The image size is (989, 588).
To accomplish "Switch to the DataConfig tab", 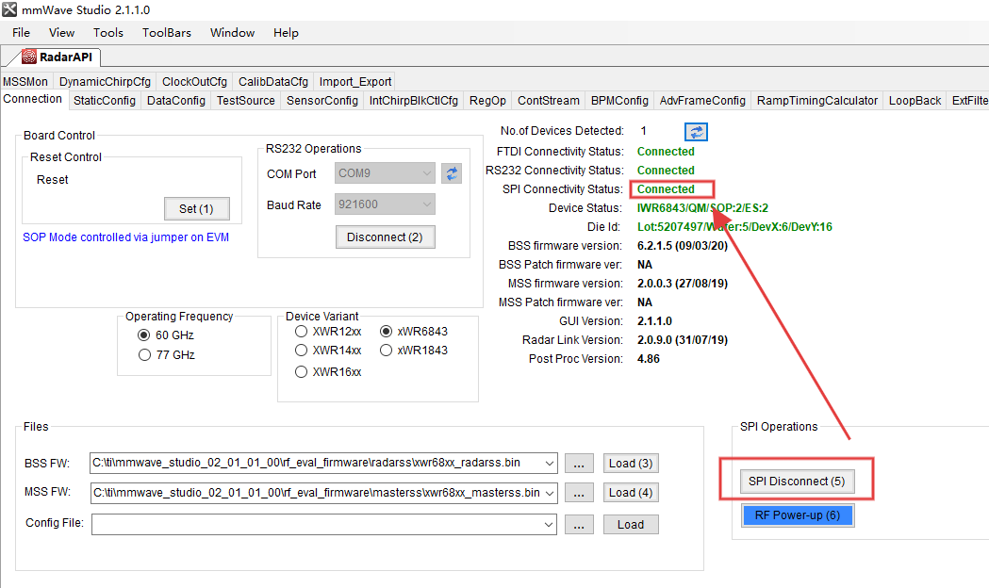I will tap(176, 101).
